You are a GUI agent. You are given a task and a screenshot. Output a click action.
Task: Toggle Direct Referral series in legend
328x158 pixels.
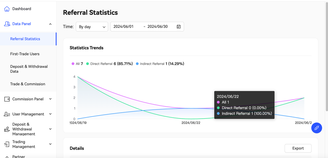tap(101, 64)
